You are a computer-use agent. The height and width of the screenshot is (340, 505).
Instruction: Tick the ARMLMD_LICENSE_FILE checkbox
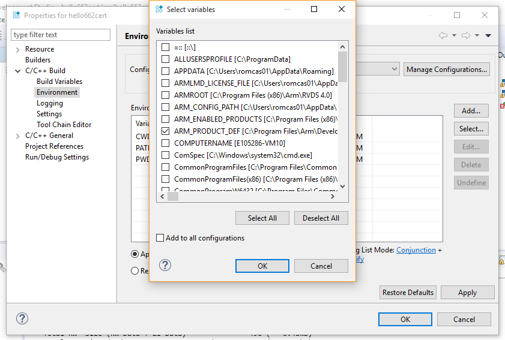point(165,83)
